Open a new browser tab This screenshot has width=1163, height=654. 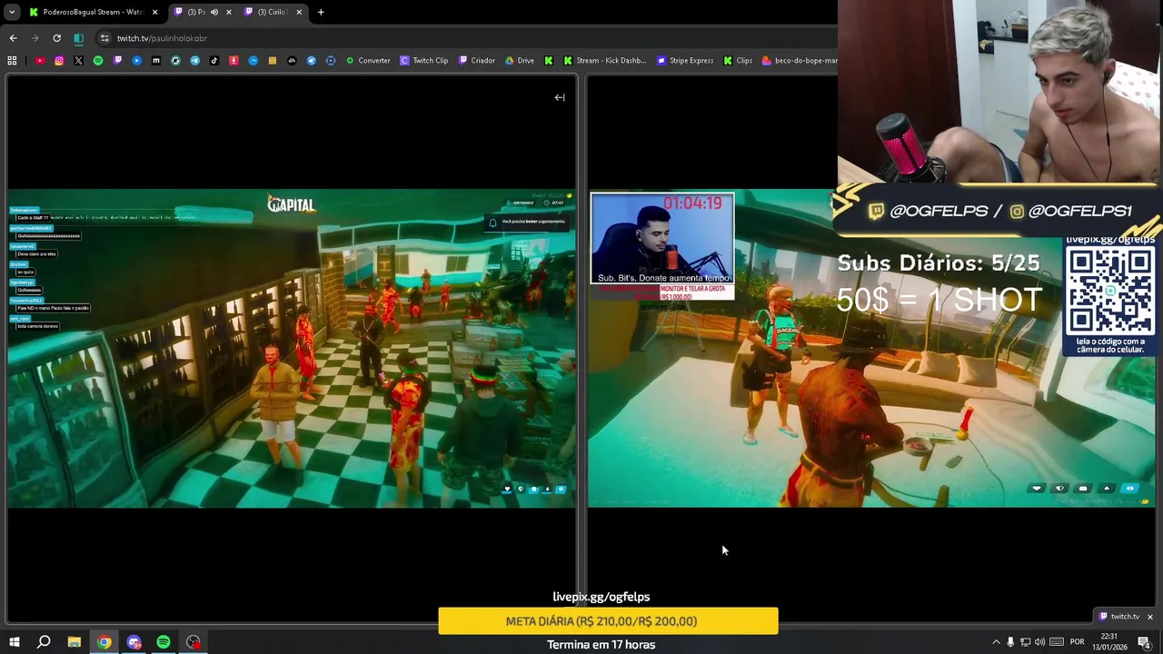[321, 12]
